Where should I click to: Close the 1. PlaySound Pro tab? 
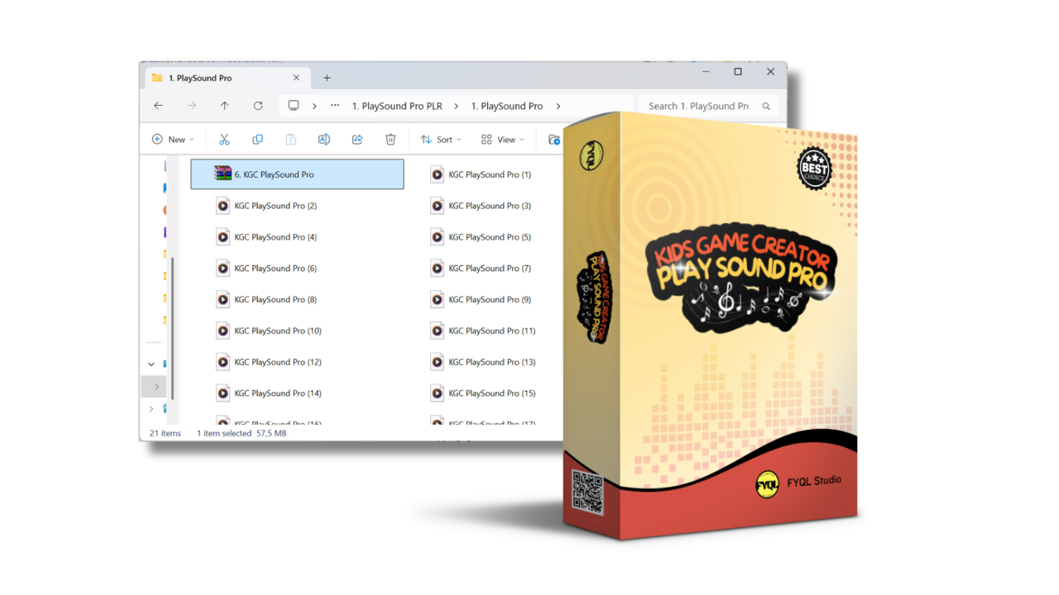point(296,78)
